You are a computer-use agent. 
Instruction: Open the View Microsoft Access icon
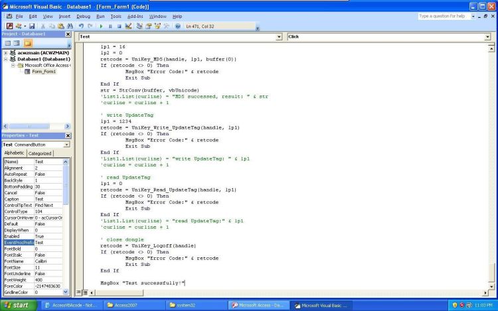[9, 26]
